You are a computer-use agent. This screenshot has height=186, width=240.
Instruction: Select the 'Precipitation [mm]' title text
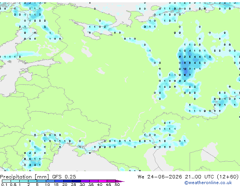pyautogui.click(x=25, y=177)
